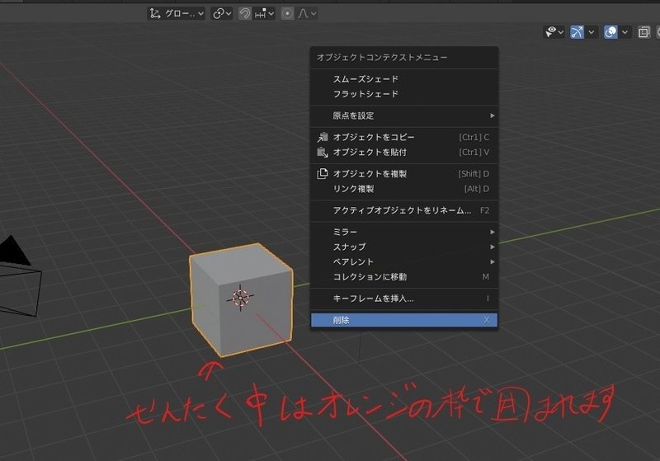Choose フラットシェード from the context menu
660x461 pixels.
(404, 94)
